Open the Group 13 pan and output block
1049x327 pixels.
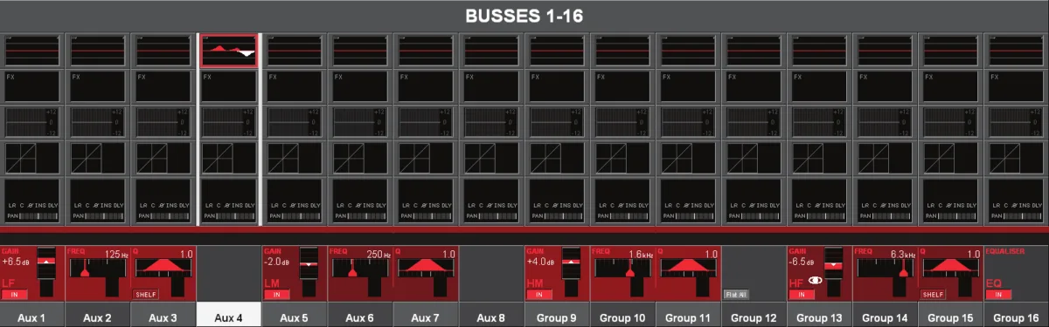[x=819, y=201]
